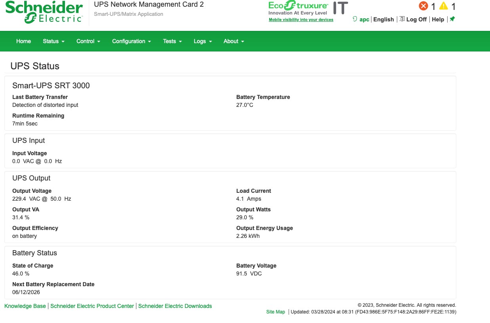Click the Smart-UPS SRT 3000 heading
The height and width of the screenshot is (323, 490).
point(51,85)
